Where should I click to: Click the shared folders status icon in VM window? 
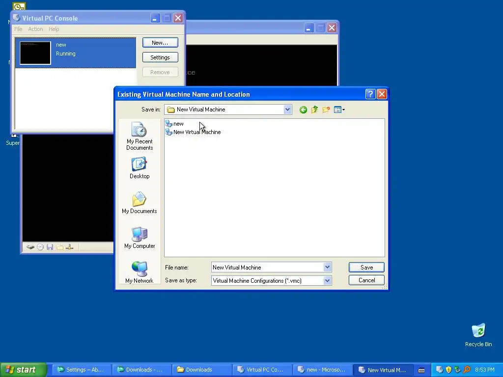(x=59, y=247)
